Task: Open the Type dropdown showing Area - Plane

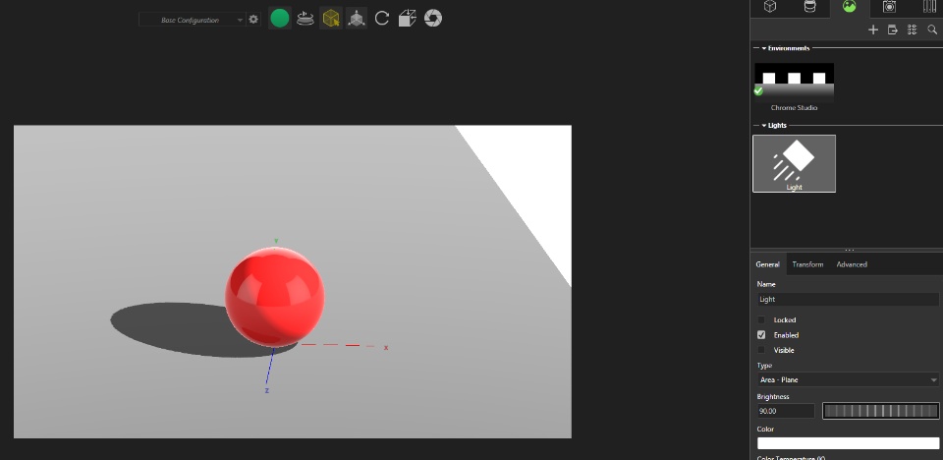Action: pyautogui.click(x=848, y=380)
